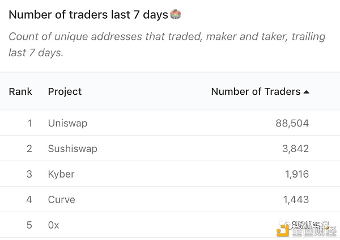The height and width of the screenshot is (240, 340).
Task: Click the sort arrow next to Number of Traders
Action: (x=306, y=92)
